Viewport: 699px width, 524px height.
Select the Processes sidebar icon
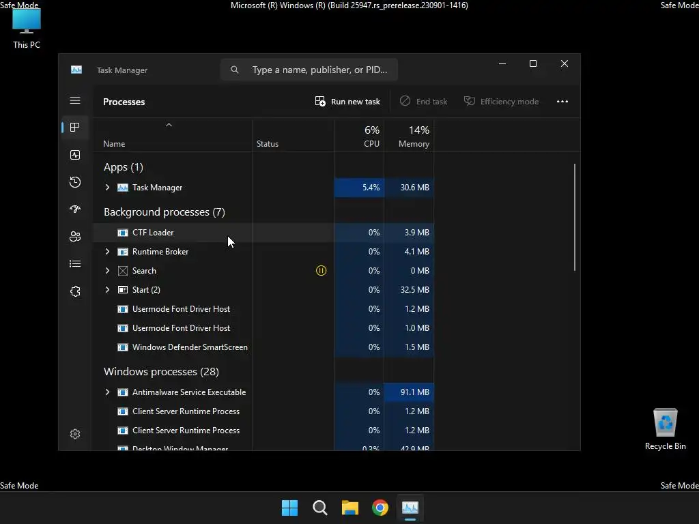pyautogui.click(x=75, y=128)
